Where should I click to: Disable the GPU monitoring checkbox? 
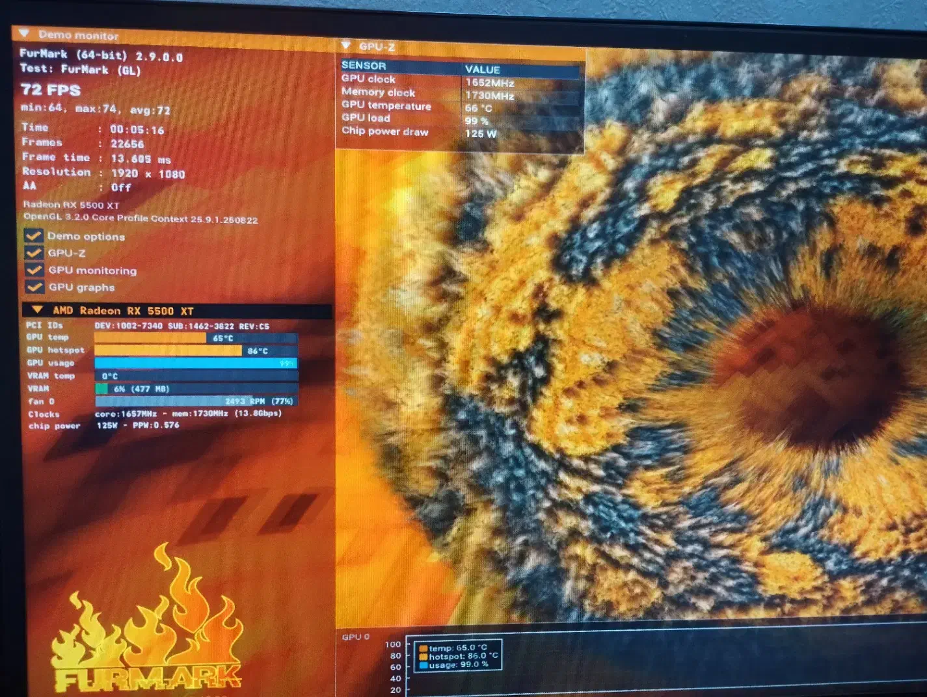pos(34,270)
